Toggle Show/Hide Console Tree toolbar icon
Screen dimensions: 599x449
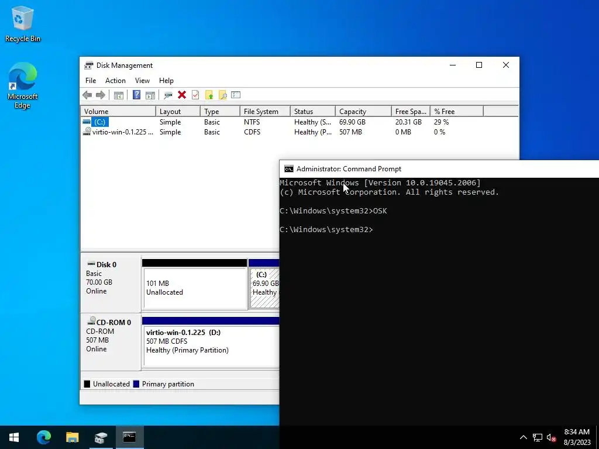tap(118, 95)
